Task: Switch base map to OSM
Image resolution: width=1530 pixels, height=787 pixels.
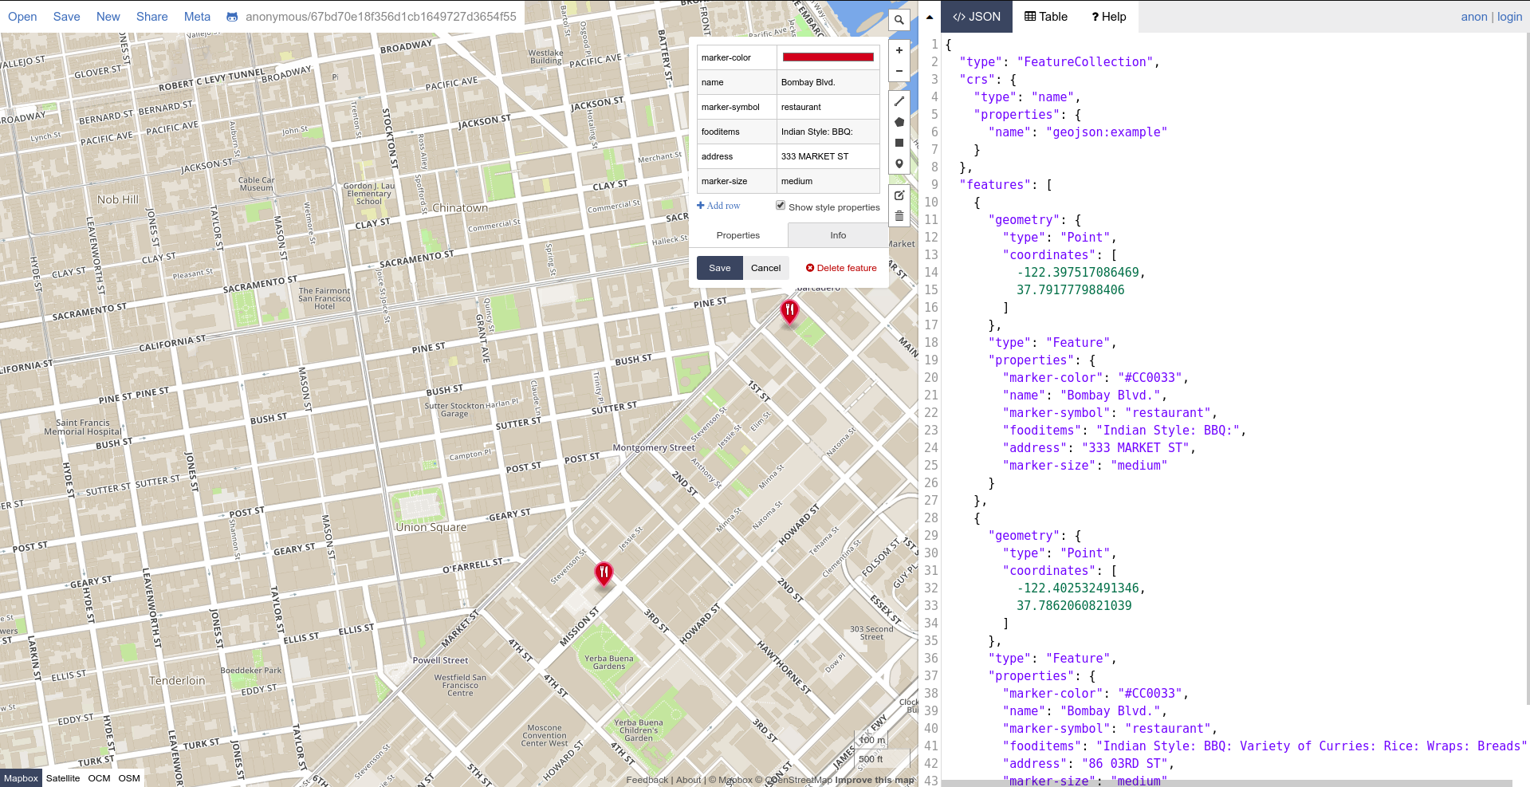Action: pos(128,778)
